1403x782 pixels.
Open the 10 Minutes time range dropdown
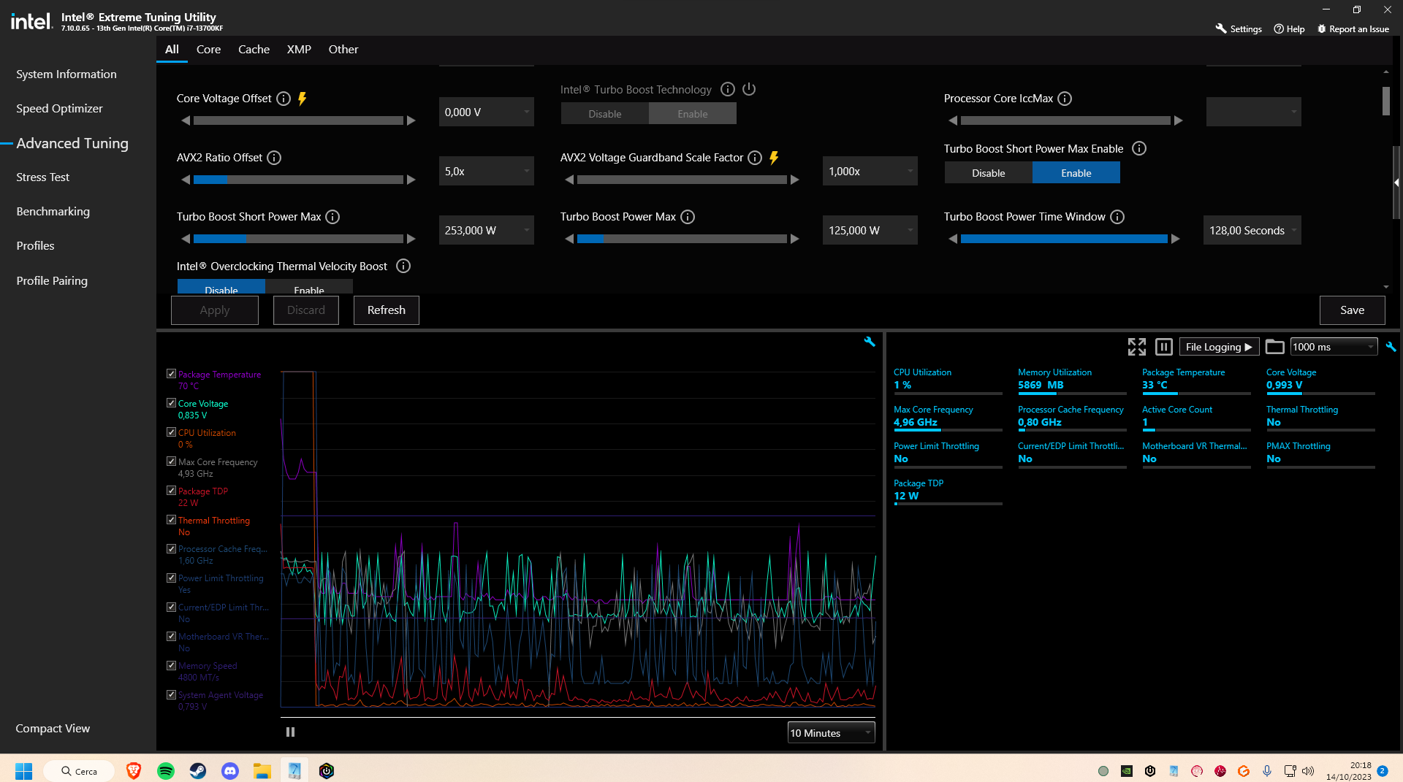[831, 733]
